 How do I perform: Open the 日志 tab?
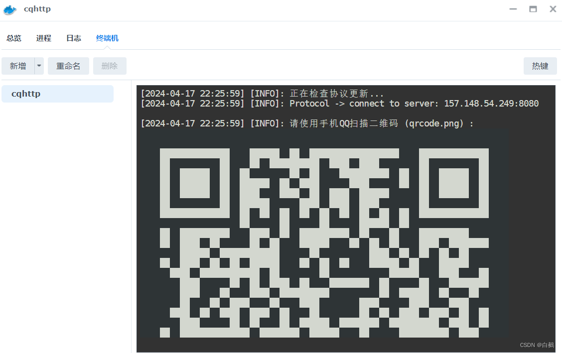click(x=74, y=38)
